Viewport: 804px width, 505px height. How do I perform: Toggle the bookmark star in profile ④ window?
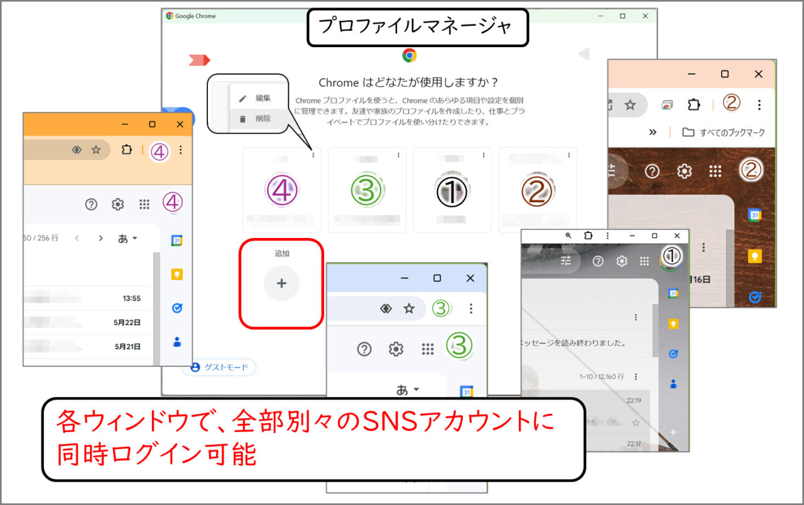(x=96, y=150)
